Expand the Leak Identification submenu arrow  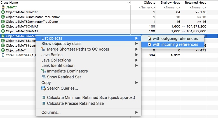pos(137,66)
